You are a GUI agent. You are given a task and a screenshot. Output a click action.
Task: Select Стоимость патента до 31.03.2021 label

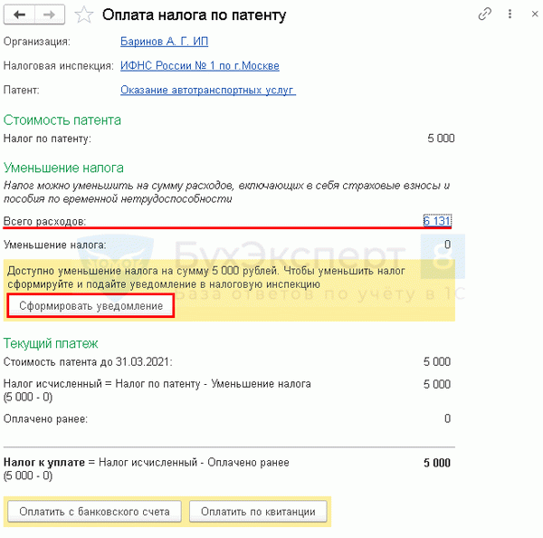click(88, 362)
